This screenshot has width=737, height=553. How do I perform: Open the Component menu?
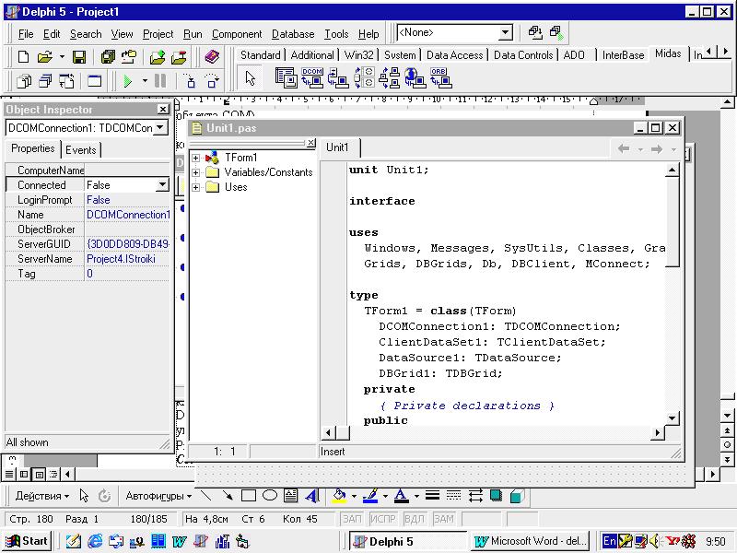pos(237,34)
